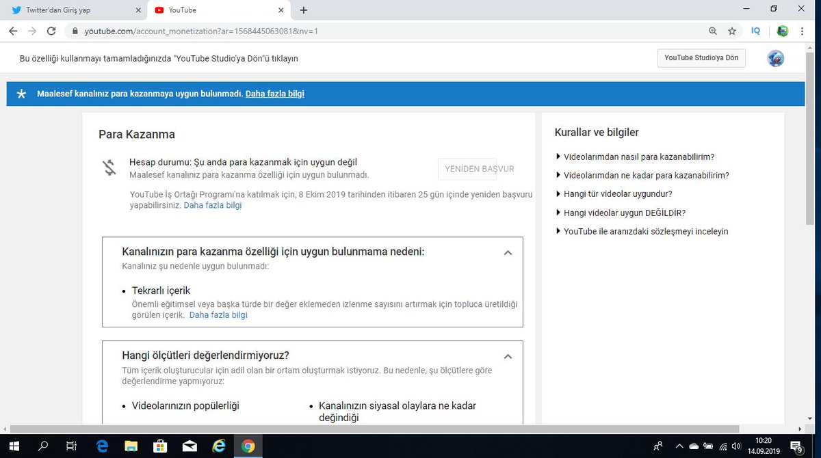Go back to the previous page
The image size is (821, 458).
(13, 31)
